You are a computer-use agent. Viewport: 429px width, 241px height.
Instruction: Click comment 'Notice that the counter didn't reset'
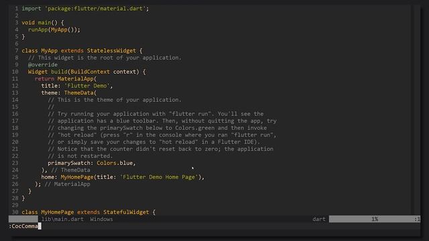point(161,149)
